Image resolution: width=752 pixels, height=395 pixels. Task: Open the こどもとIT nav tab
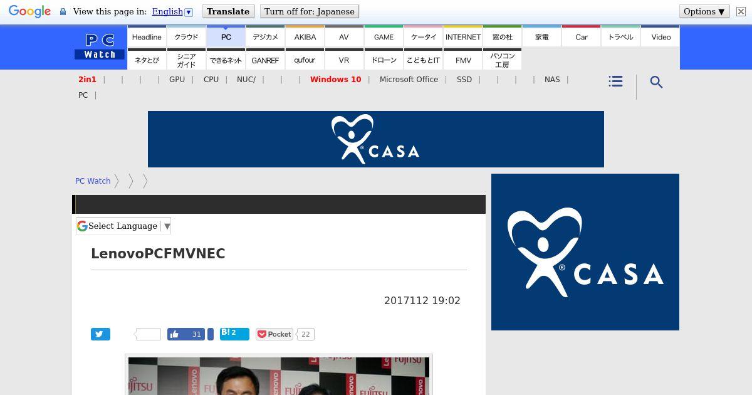[x=423, y=60]
